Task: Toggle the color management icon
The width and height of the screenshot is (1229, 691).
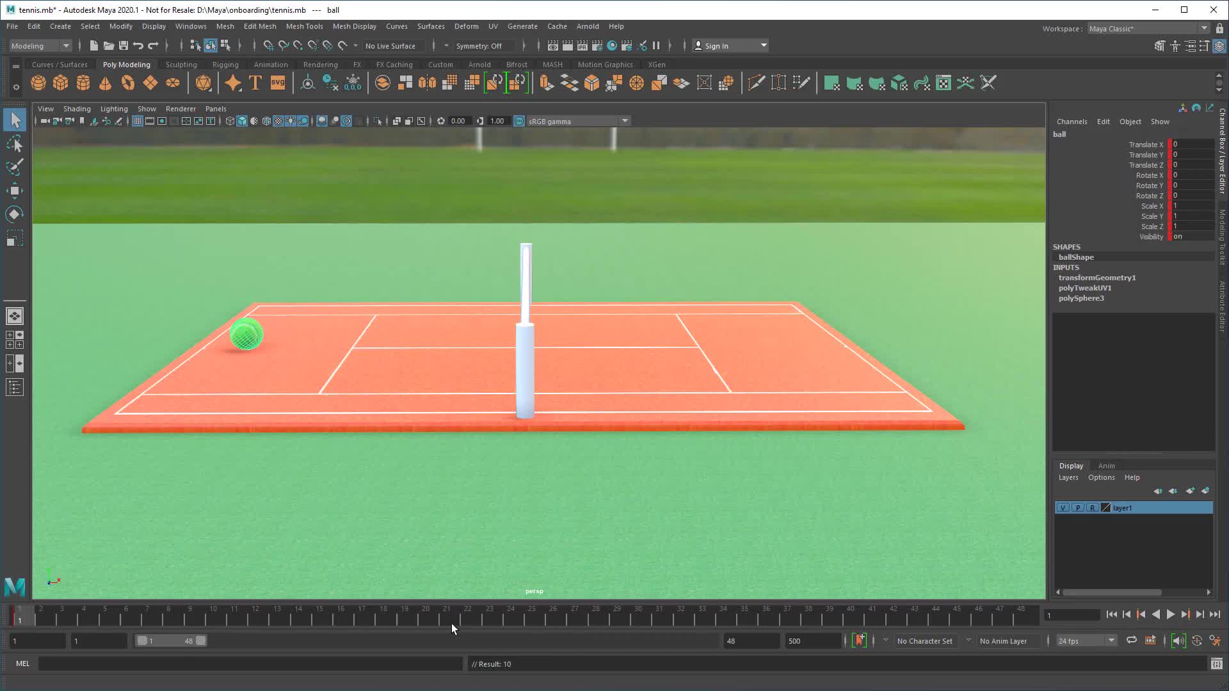Action: pos(519,121)
